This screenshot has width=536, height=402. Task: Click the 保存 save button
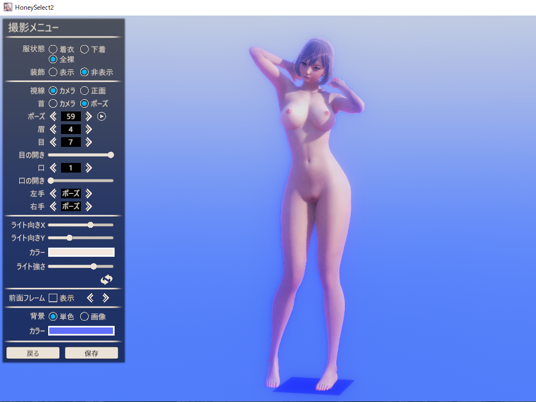(x=91, y=353)
